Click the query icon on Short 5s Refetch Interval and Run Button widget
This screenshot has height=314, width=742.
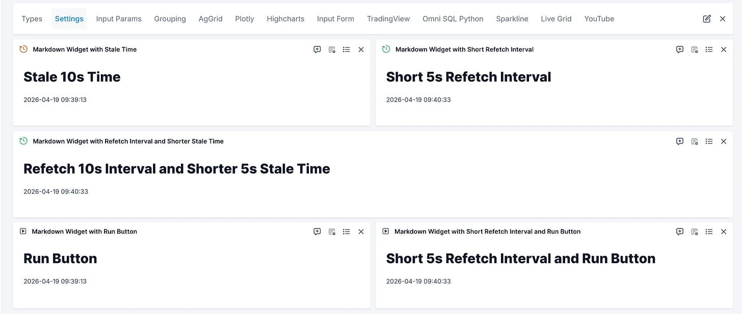694,231
